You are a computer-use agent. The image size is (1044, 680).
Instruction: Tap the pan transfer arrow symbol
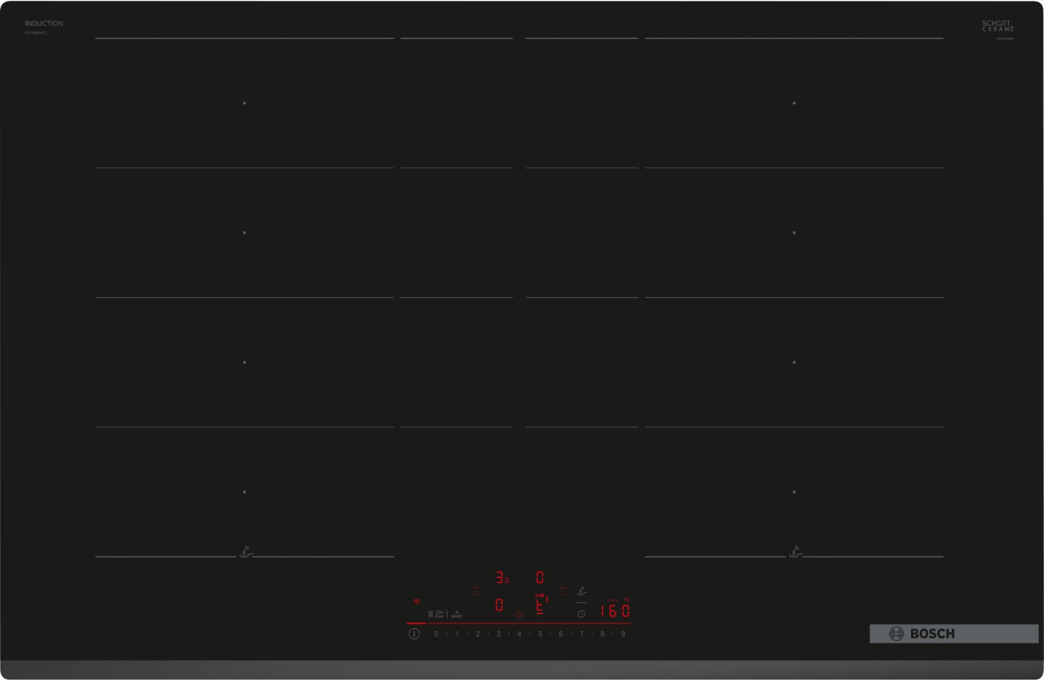[x=540, y=595]
